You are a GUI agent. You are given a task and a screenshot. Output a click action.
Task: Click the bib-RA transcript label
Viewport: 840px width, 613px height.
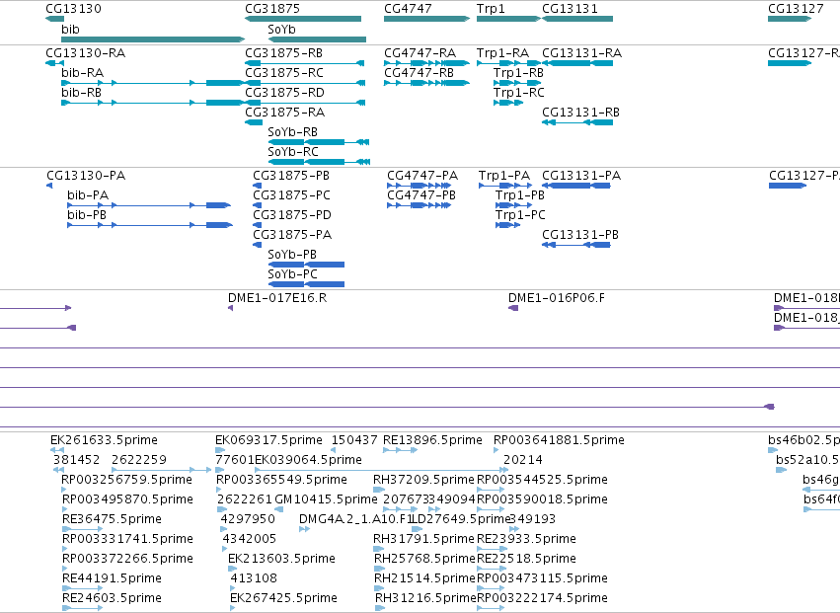(83, 73)
